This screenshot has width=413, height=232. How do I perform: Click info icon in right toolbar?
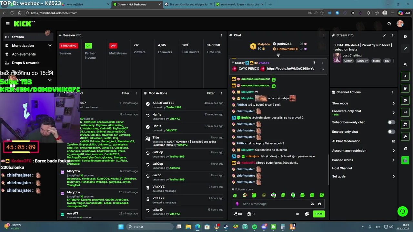pyautogui.click(x=405, y=37)
